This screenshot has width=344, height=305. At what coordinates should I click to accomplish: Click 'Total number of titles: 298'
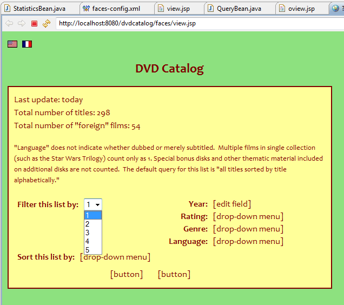[x=62, y=113]
